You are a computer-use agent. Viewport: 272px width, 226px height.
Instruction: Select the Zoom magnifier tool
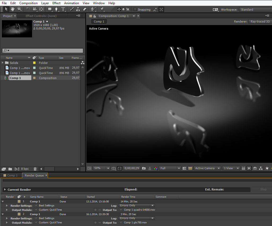click(19, 9)
